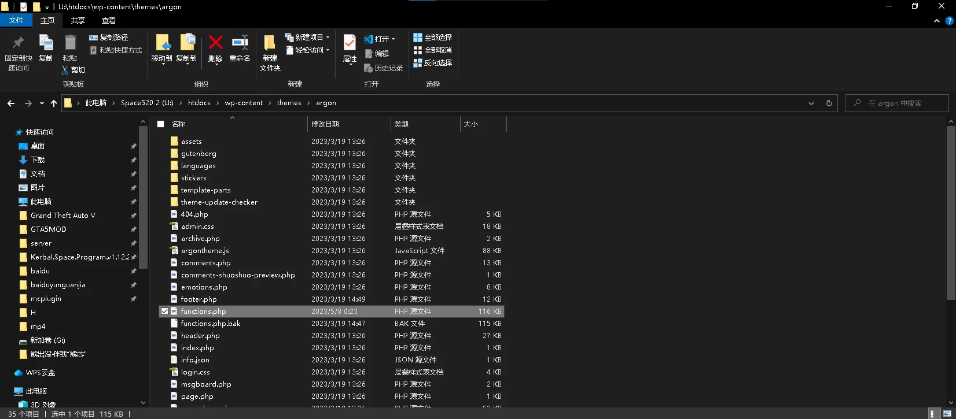956x419 pixels.
Task: Click the refresh button beside the address bar
Action: tap(829, 103)
